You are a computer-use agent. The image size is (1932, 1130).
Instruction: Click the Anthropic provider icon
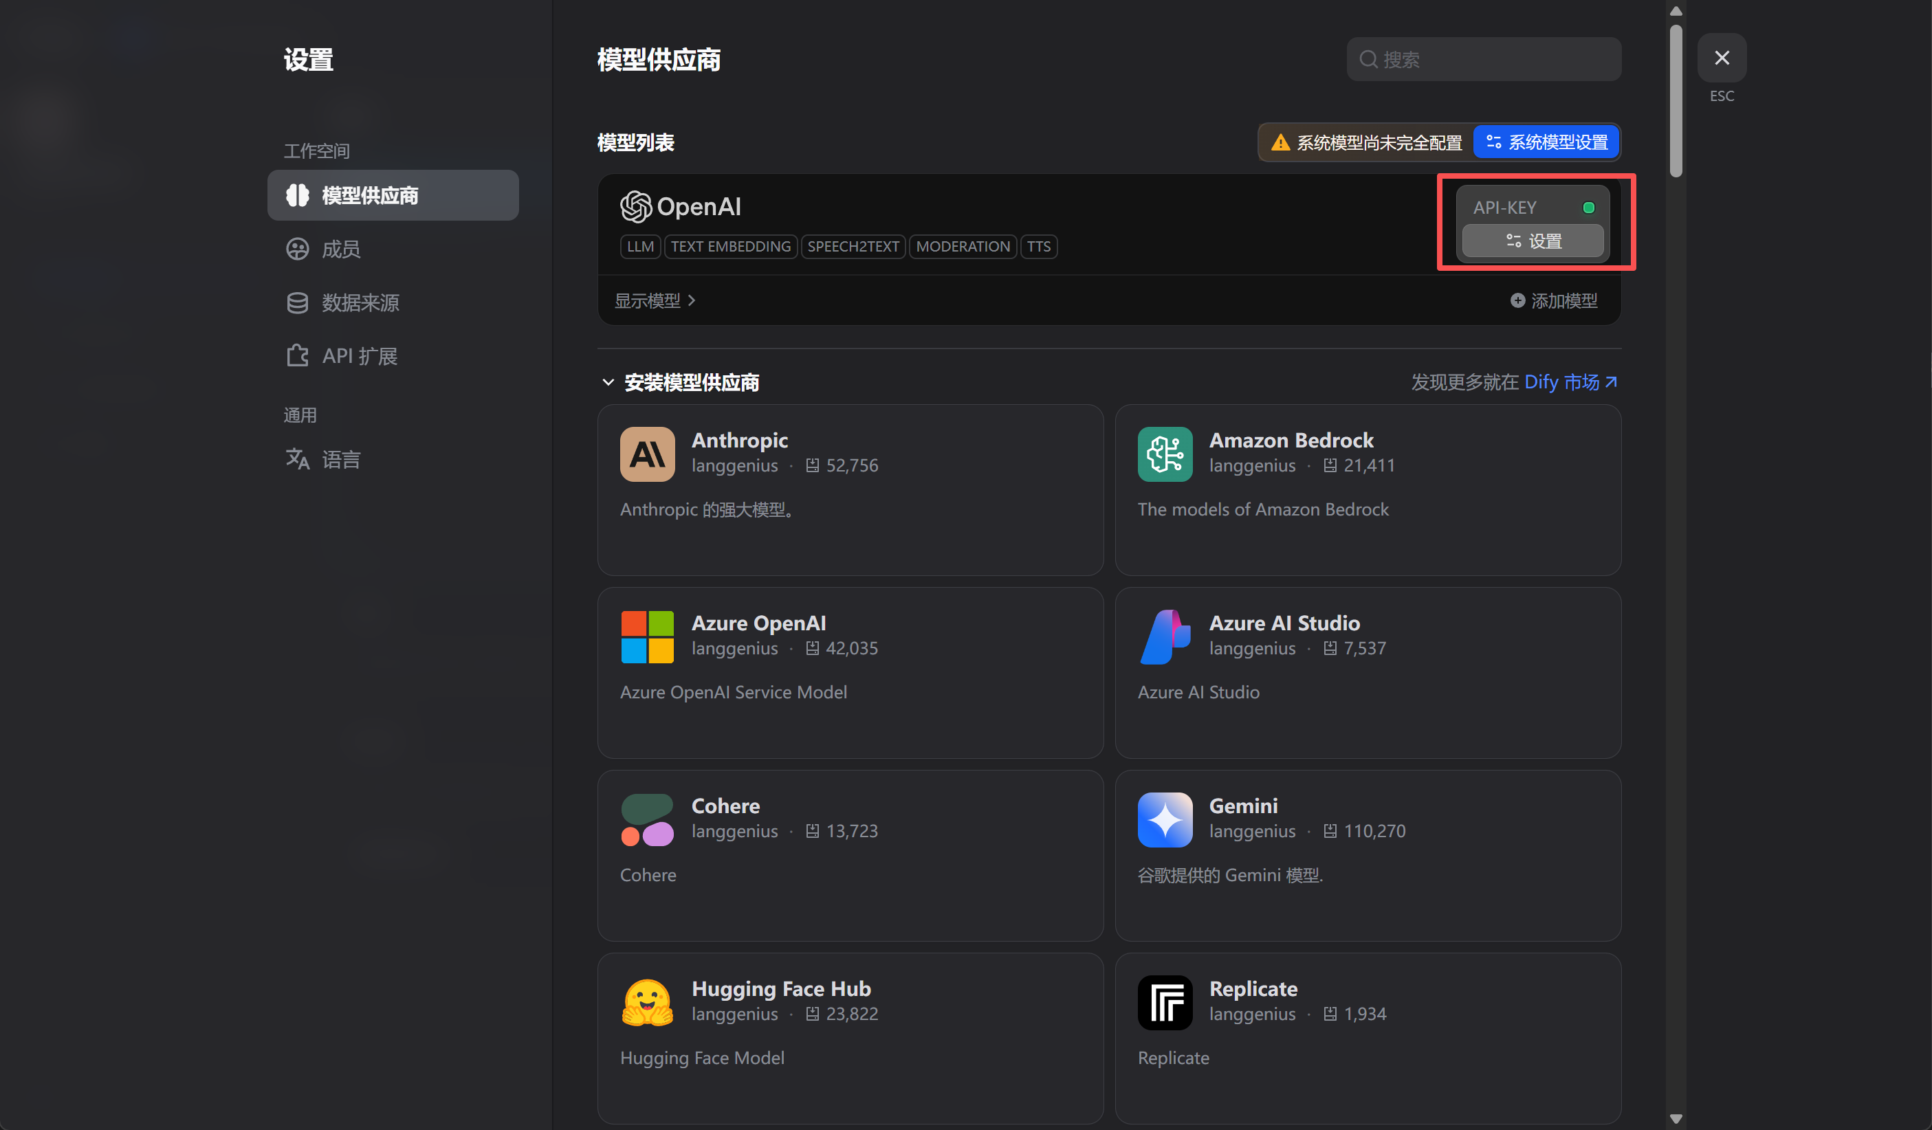[647, 454]
